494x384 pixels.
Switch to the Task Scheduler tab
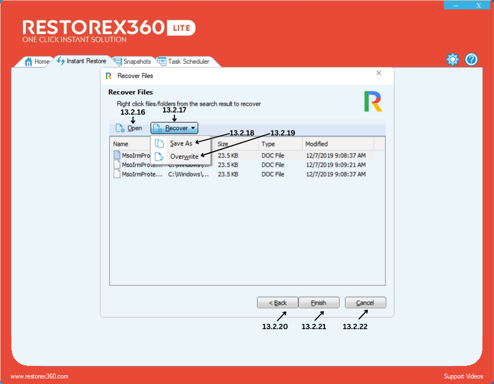pos(188,61)
